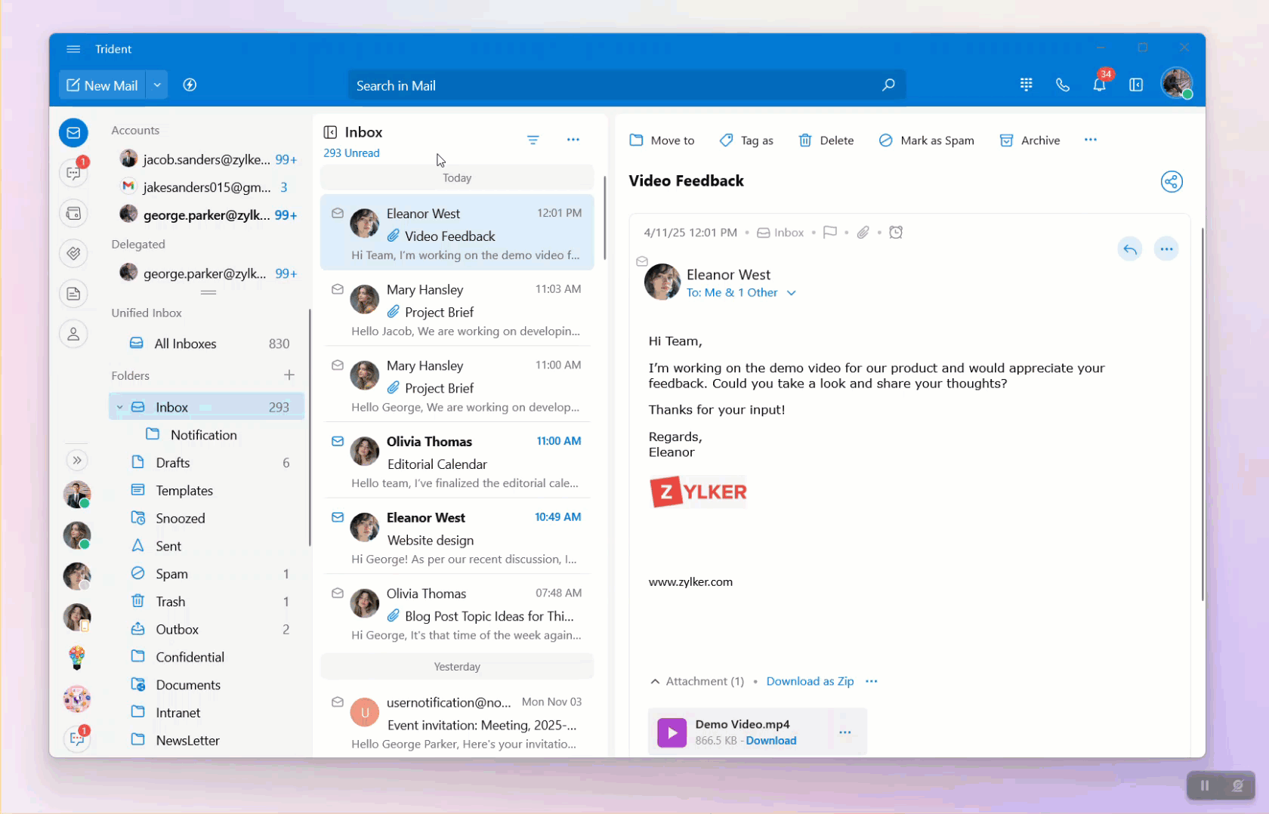Open the dial pad grid icon

pyautogui.click(x=1026, y=85)
